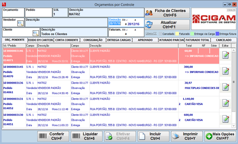Click the Faturado yellow legend swatch
The image size is (238, 144).
click(x=177, y=34)
